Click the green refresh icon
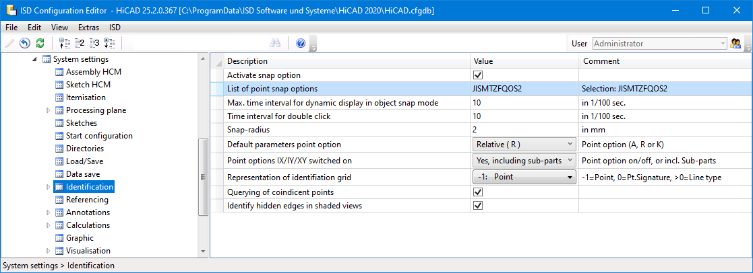This screenshot has height=273, width=753. pos(40,44)
